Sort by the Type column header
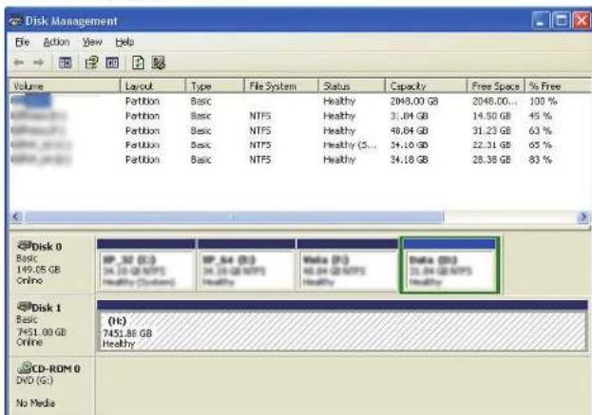Image resolution: width=592 pixels, height=415 pixels. pyautogui.click(x=215, y=86)
